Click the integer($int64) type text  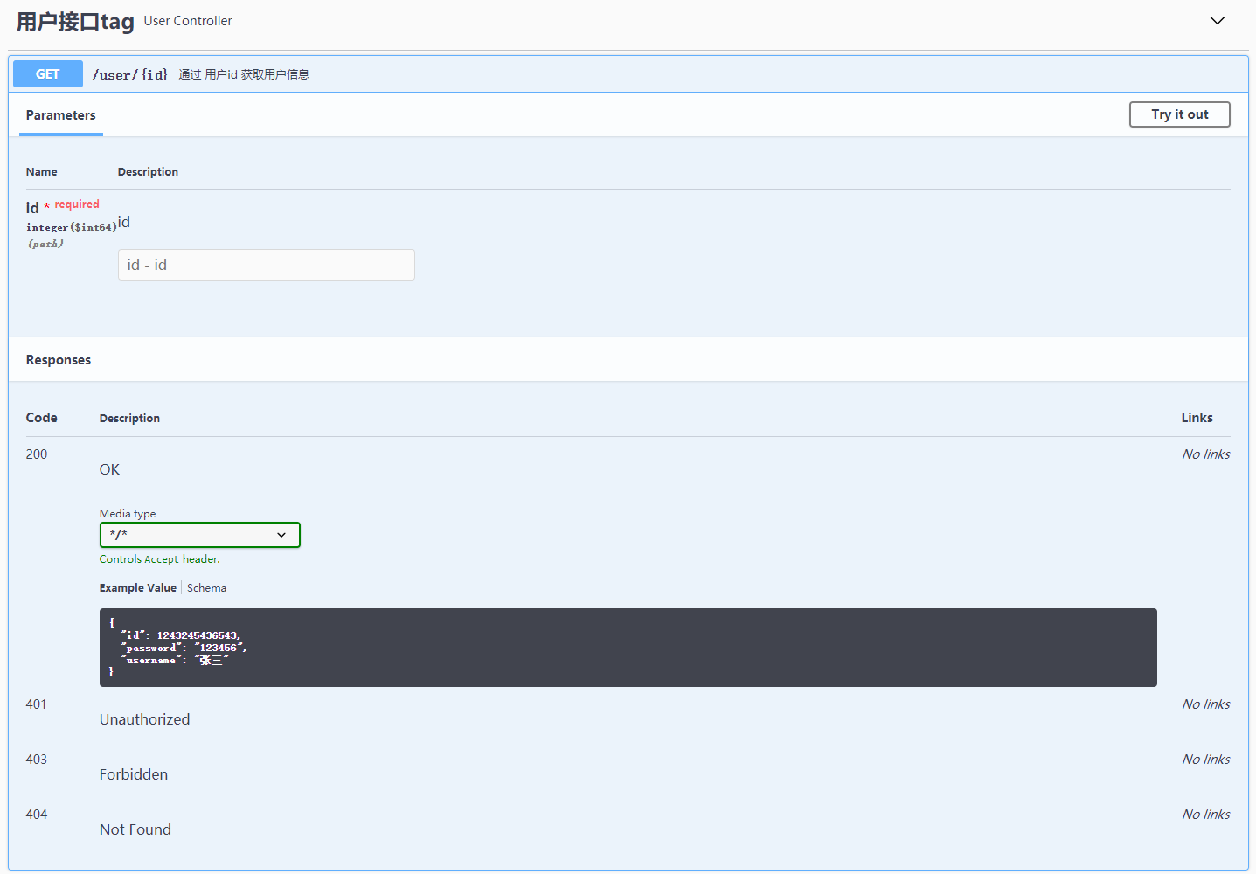pos(72,227)
